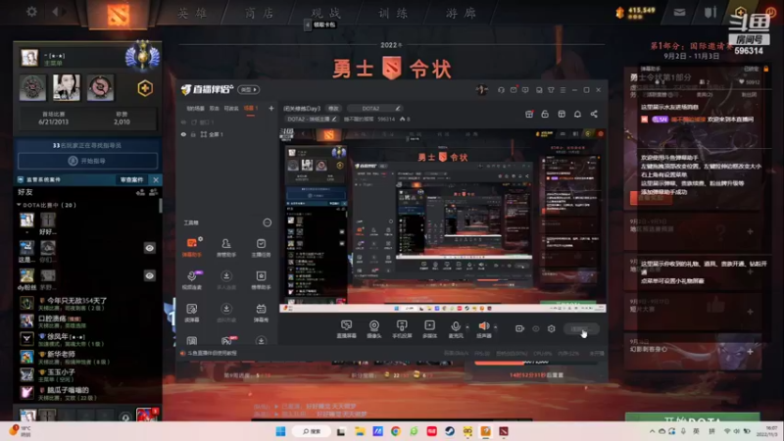Click the streaming app mode pill button
This screenshot has height=441, width=784.
249,89
